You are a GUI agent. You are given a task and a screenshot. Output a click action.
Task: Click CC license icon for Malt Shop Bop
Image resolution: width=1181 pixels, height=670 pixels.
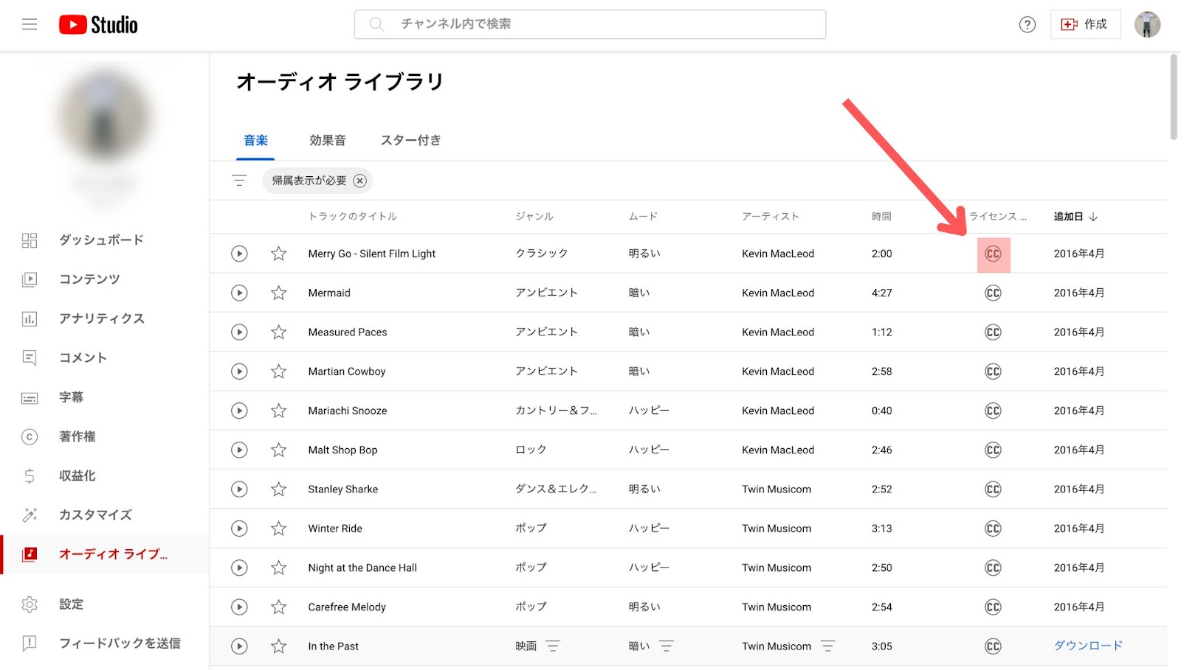click(993, 450)
